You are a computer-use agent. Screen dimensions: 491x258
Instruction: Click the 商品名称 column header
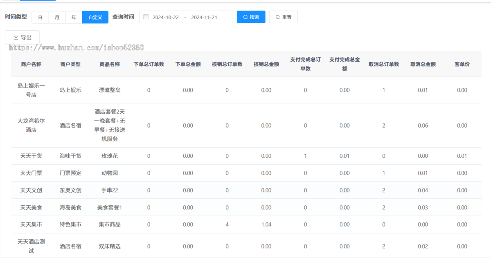point(110,64)
